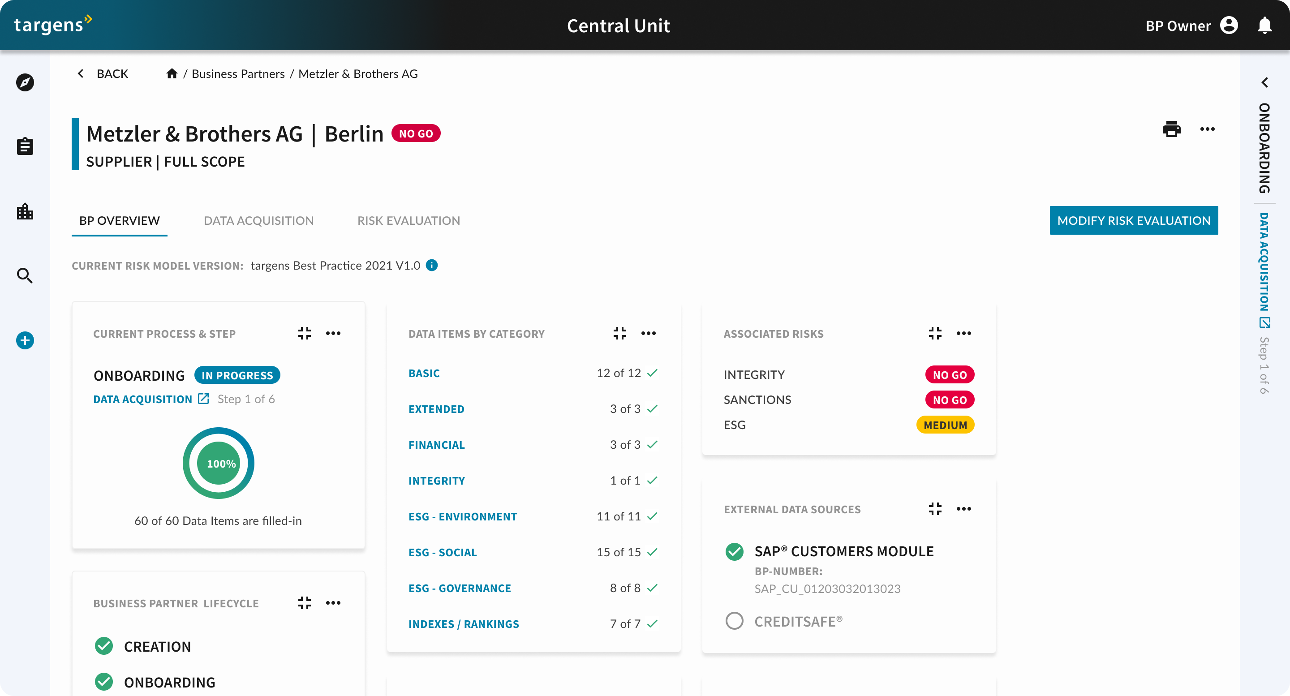The width and height of the screenshot is (1290, 696).
Task: Open the BP Owner user account icon
Action: 1228,25
